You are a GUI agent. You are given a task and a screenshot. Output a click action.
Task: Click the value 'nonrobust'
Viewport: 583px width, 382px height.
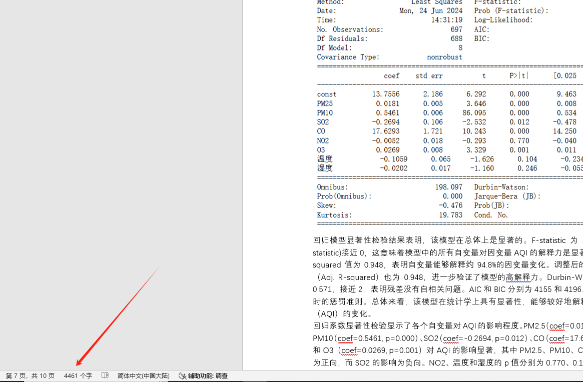point(445,57)
